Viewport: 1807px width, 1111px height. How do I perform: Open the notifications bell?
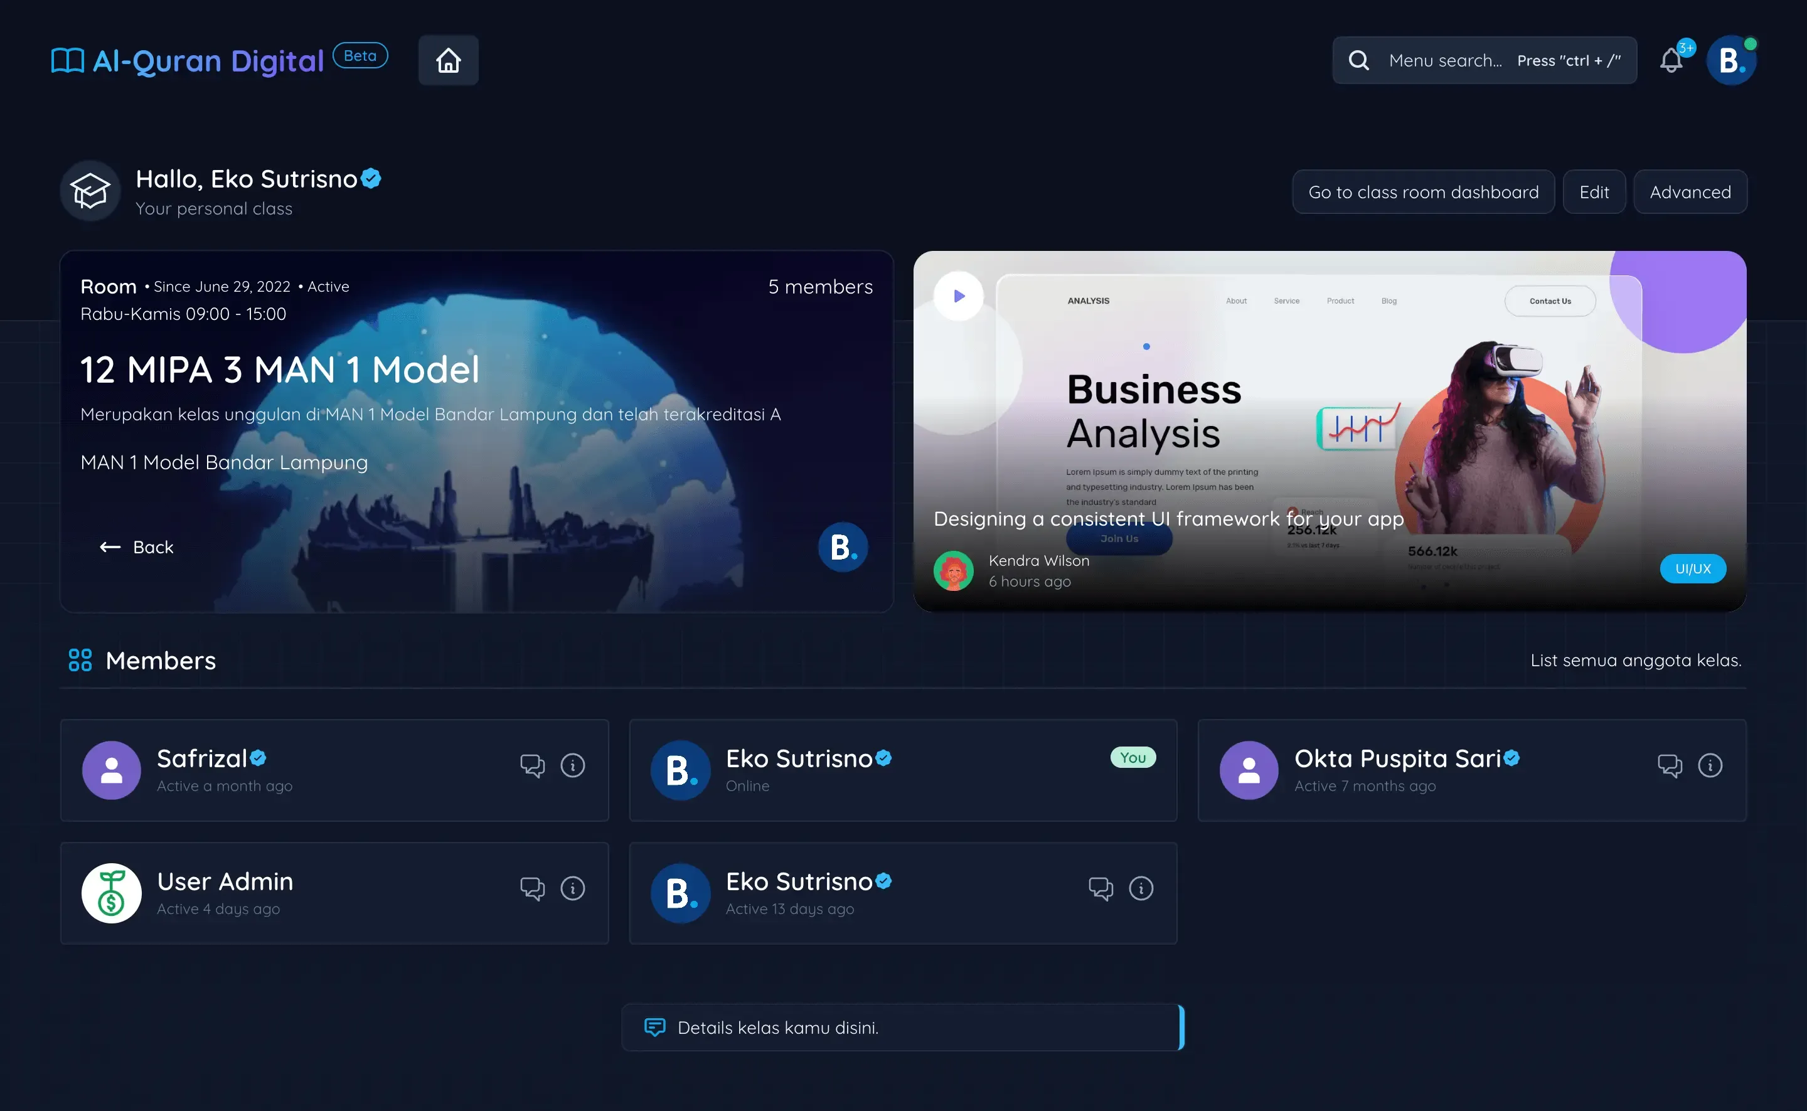click(1671, 60)
